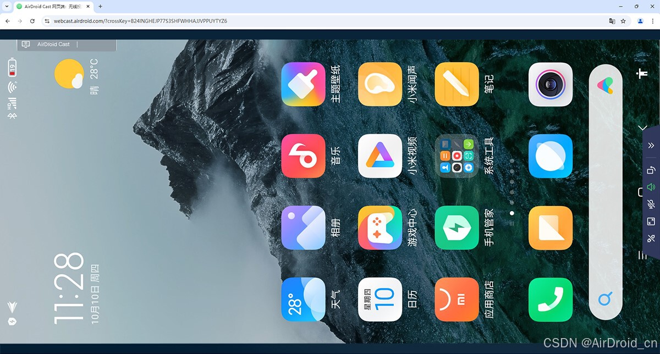The image size is (660, 354).
Task: Toggle the green speaker sound button
Action: click(x=651, y=187)
